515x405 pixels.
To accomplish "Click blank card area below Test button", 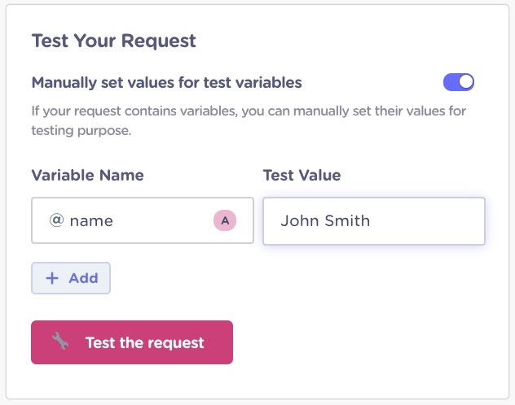I will (257, 381).
